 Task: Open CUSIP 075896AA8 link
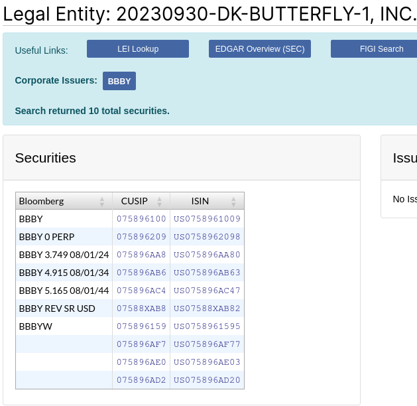coord(141,255)
